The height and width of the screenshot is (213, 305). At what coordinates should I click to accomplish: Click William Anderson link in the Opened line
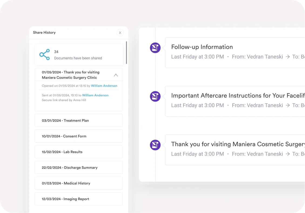click(x=104, y=86)
